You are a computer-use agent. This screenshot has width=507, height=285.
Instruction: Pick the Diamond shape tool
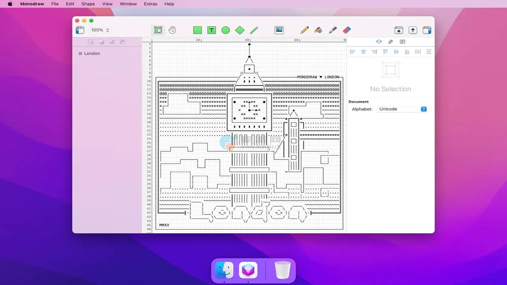240,30
